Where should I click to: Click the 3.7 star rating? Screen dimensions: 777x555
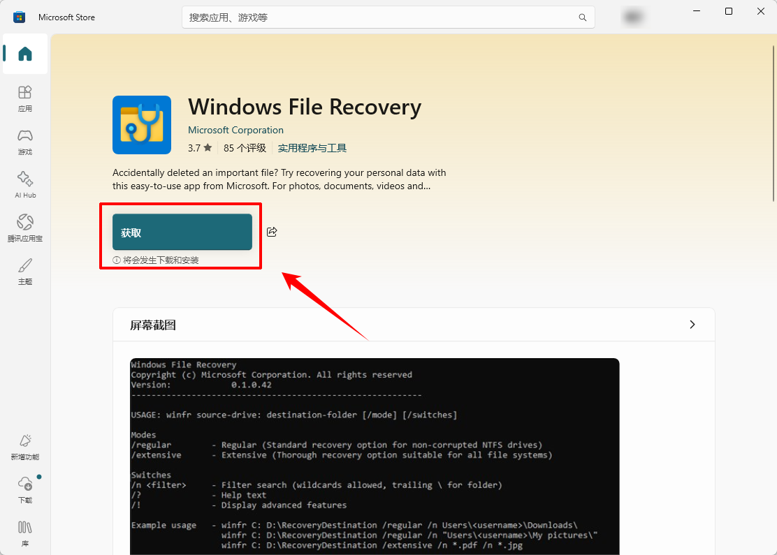click(x=200, y=148)
